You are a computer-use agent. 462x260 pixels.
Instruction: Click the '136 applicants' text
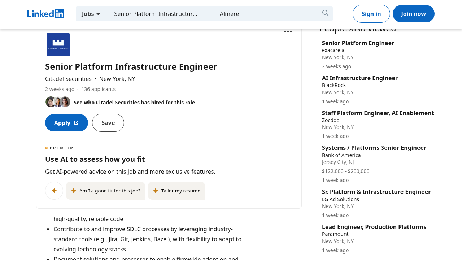coord(98,89)
